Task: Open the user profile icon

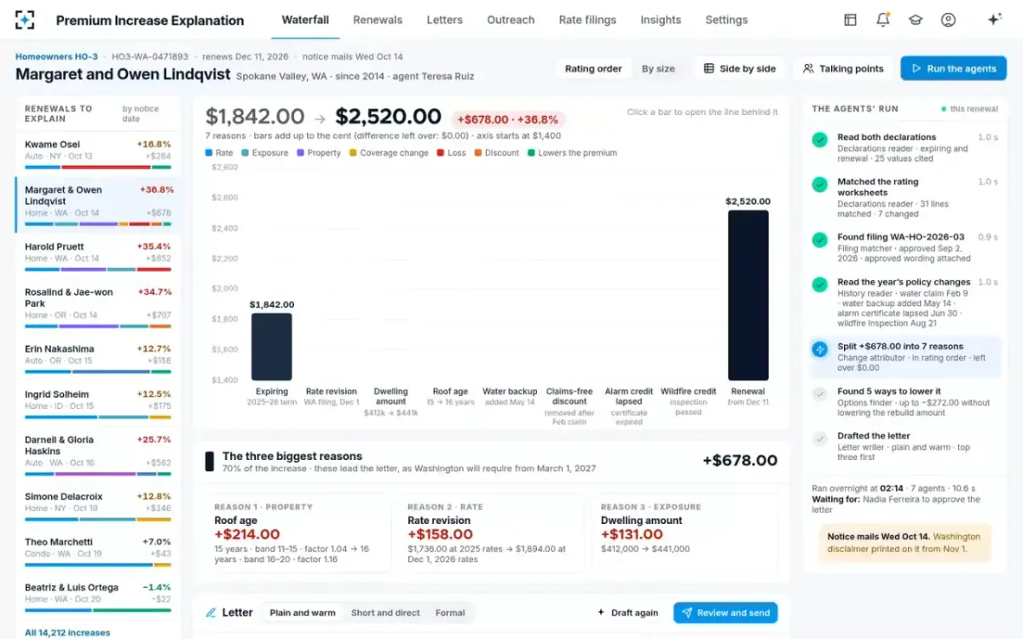Action: [x=948, y=20]
